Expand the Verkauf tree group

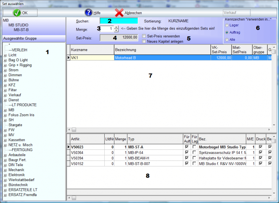click(5, 95)
